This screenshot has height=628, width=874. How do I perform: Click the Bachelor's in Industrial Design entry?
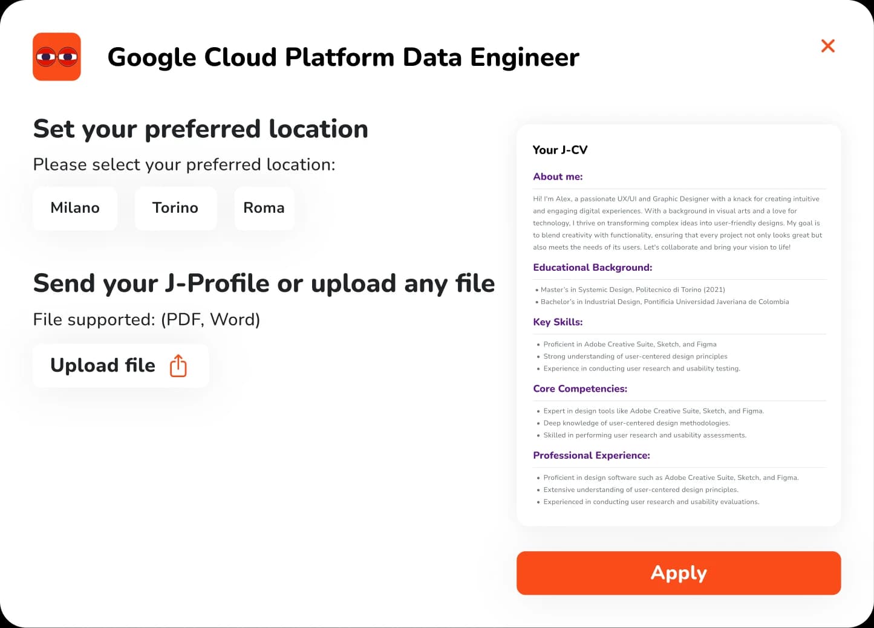tap(664, 302)
